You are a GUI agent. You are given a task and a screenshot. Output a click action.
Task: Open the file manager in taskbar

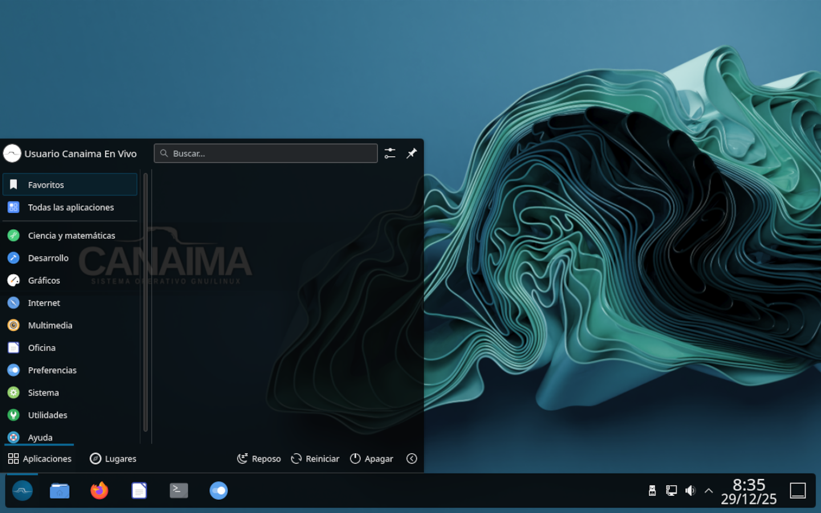pyautogui.click(x=59, y=490)
